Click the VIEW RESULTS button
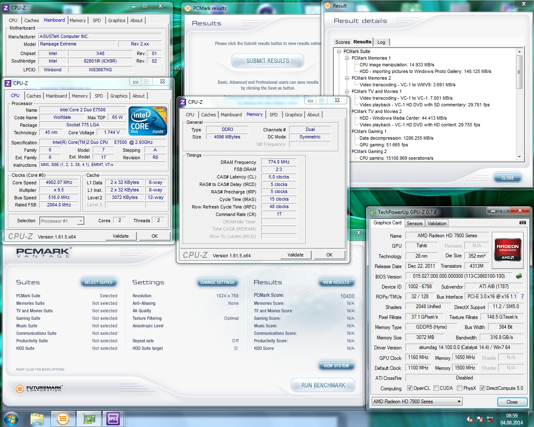 [x=336, y=282]
